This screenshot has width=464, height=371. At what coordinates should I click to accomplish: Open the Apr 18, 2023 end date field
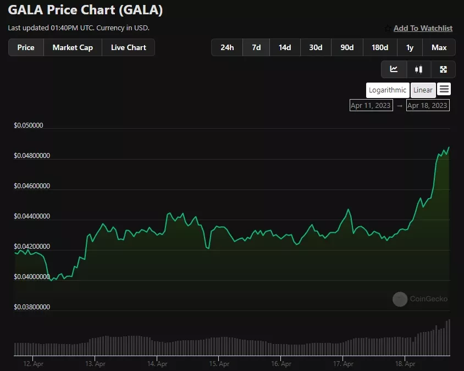pyautogui.click(x=428, y=105)
